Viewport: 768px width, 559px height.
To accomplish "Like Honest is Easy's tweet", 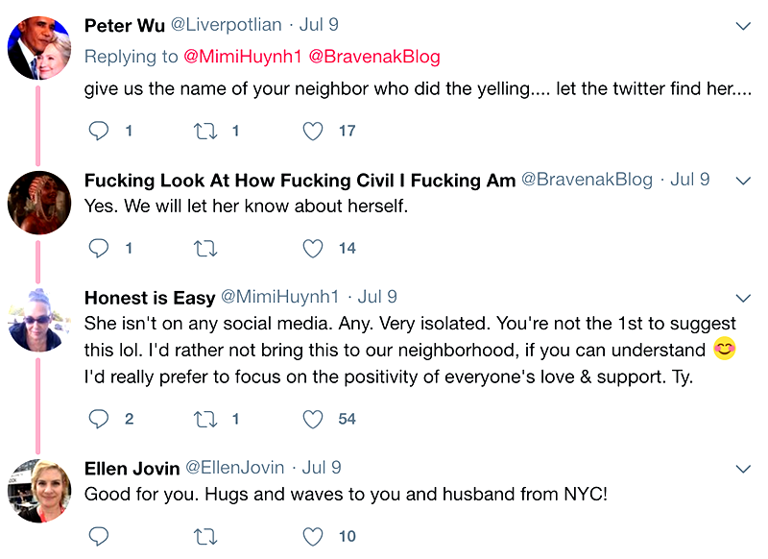I will pyautogui.click(x=313, y=418).
